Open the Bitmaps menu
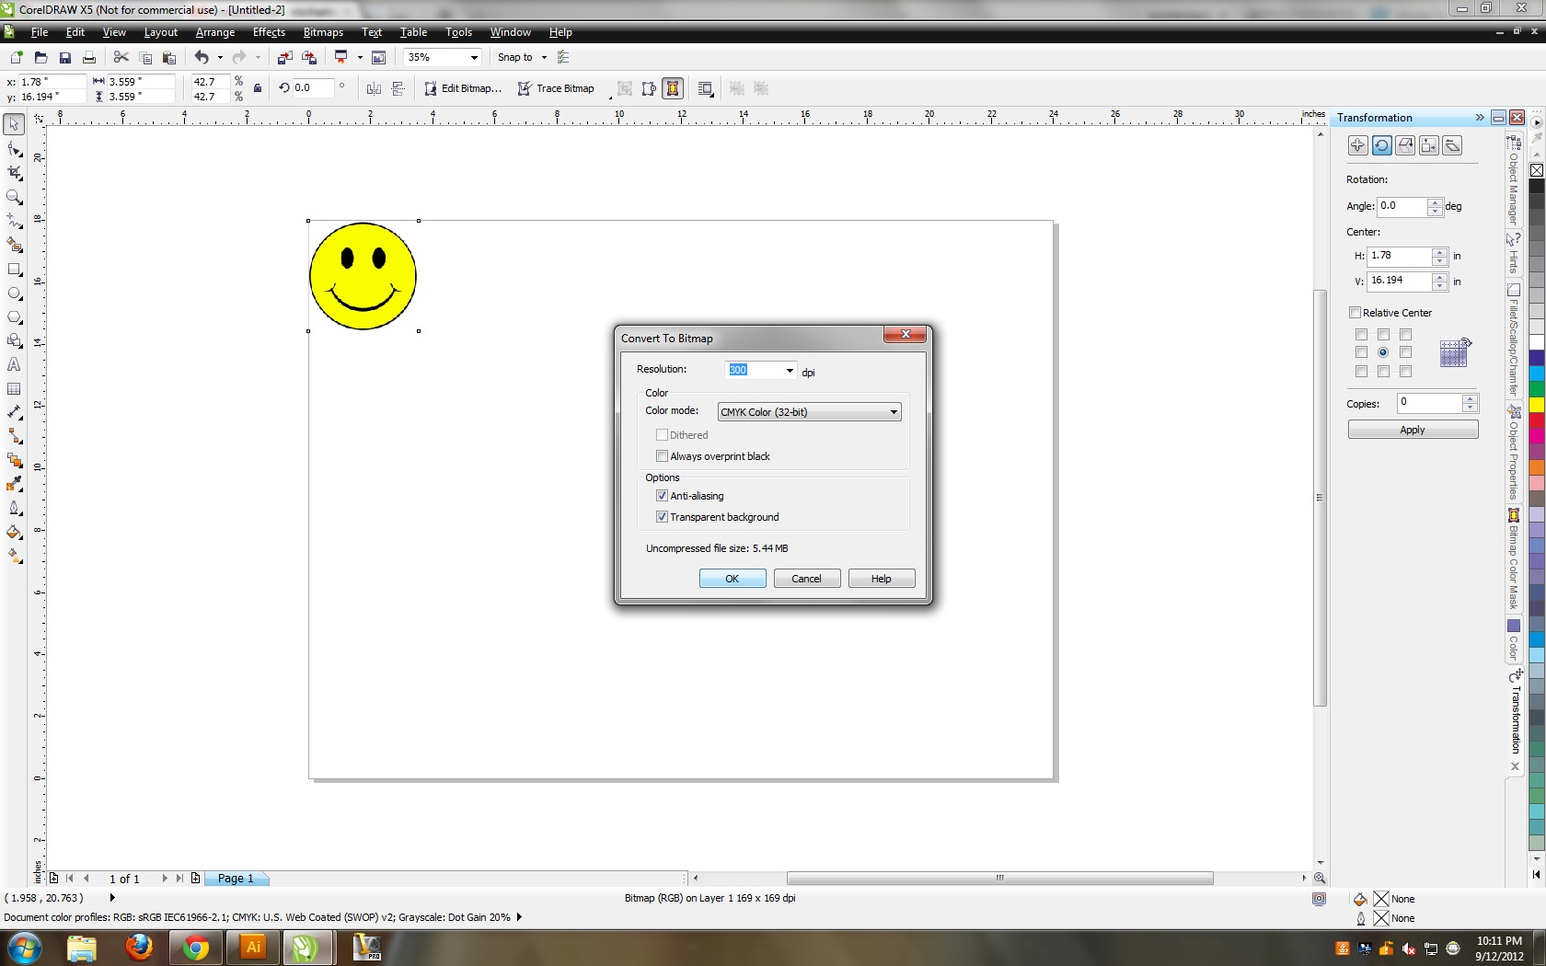This screenshot has width=1546, height=966. [x=323, y=32]
